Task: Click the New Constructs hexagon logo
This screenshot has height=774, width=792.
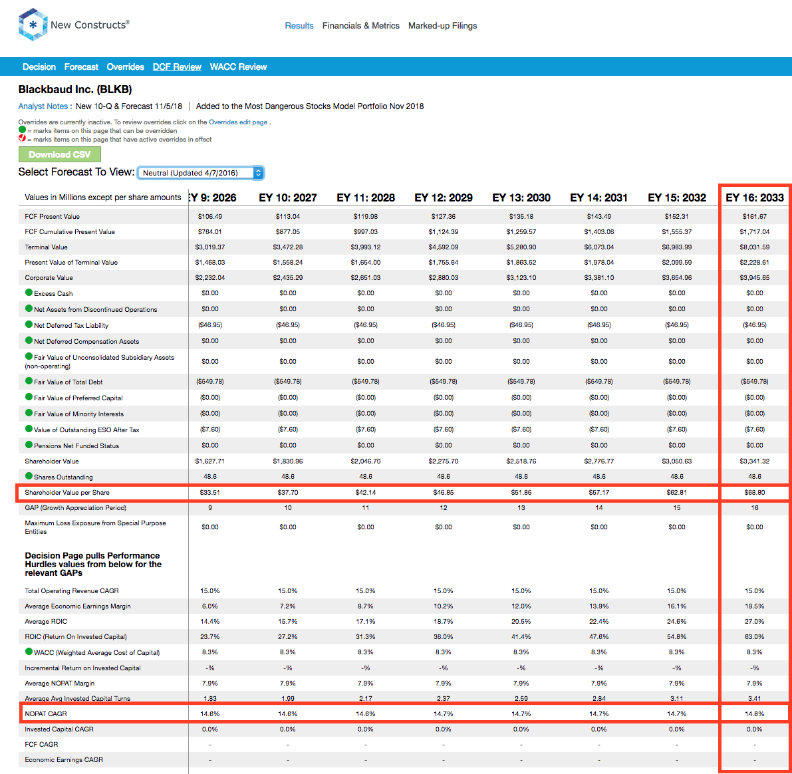Action: pyautogui.click(x=33, y=24)
